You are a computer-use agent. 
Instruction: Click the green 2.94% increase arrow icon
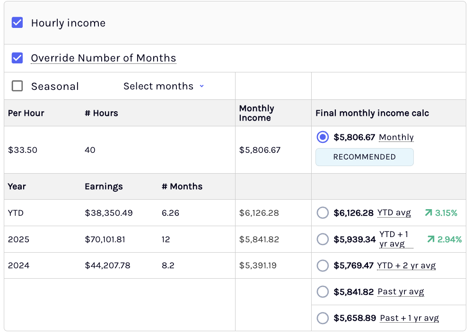[431, 239]
